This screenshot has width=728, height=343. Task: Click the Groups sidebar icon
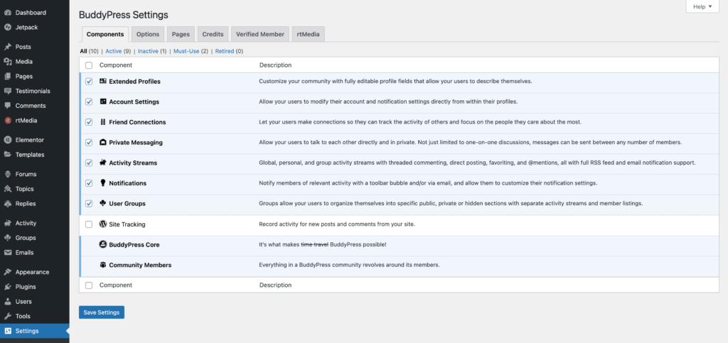click(x=7, y=238)
